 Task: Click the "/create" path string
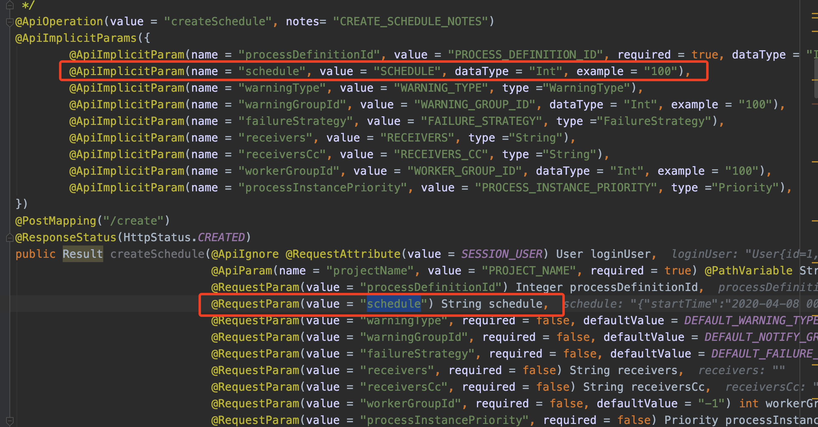click(133, 221)
